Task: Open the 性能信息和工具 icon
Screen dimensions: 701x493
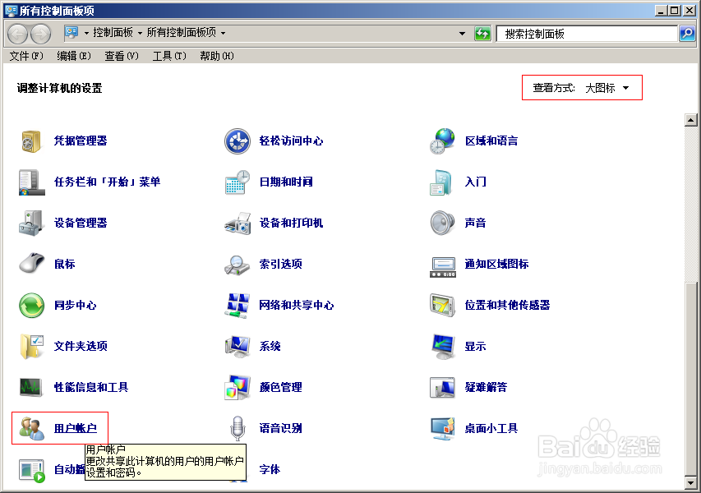Action: [31, 388]
